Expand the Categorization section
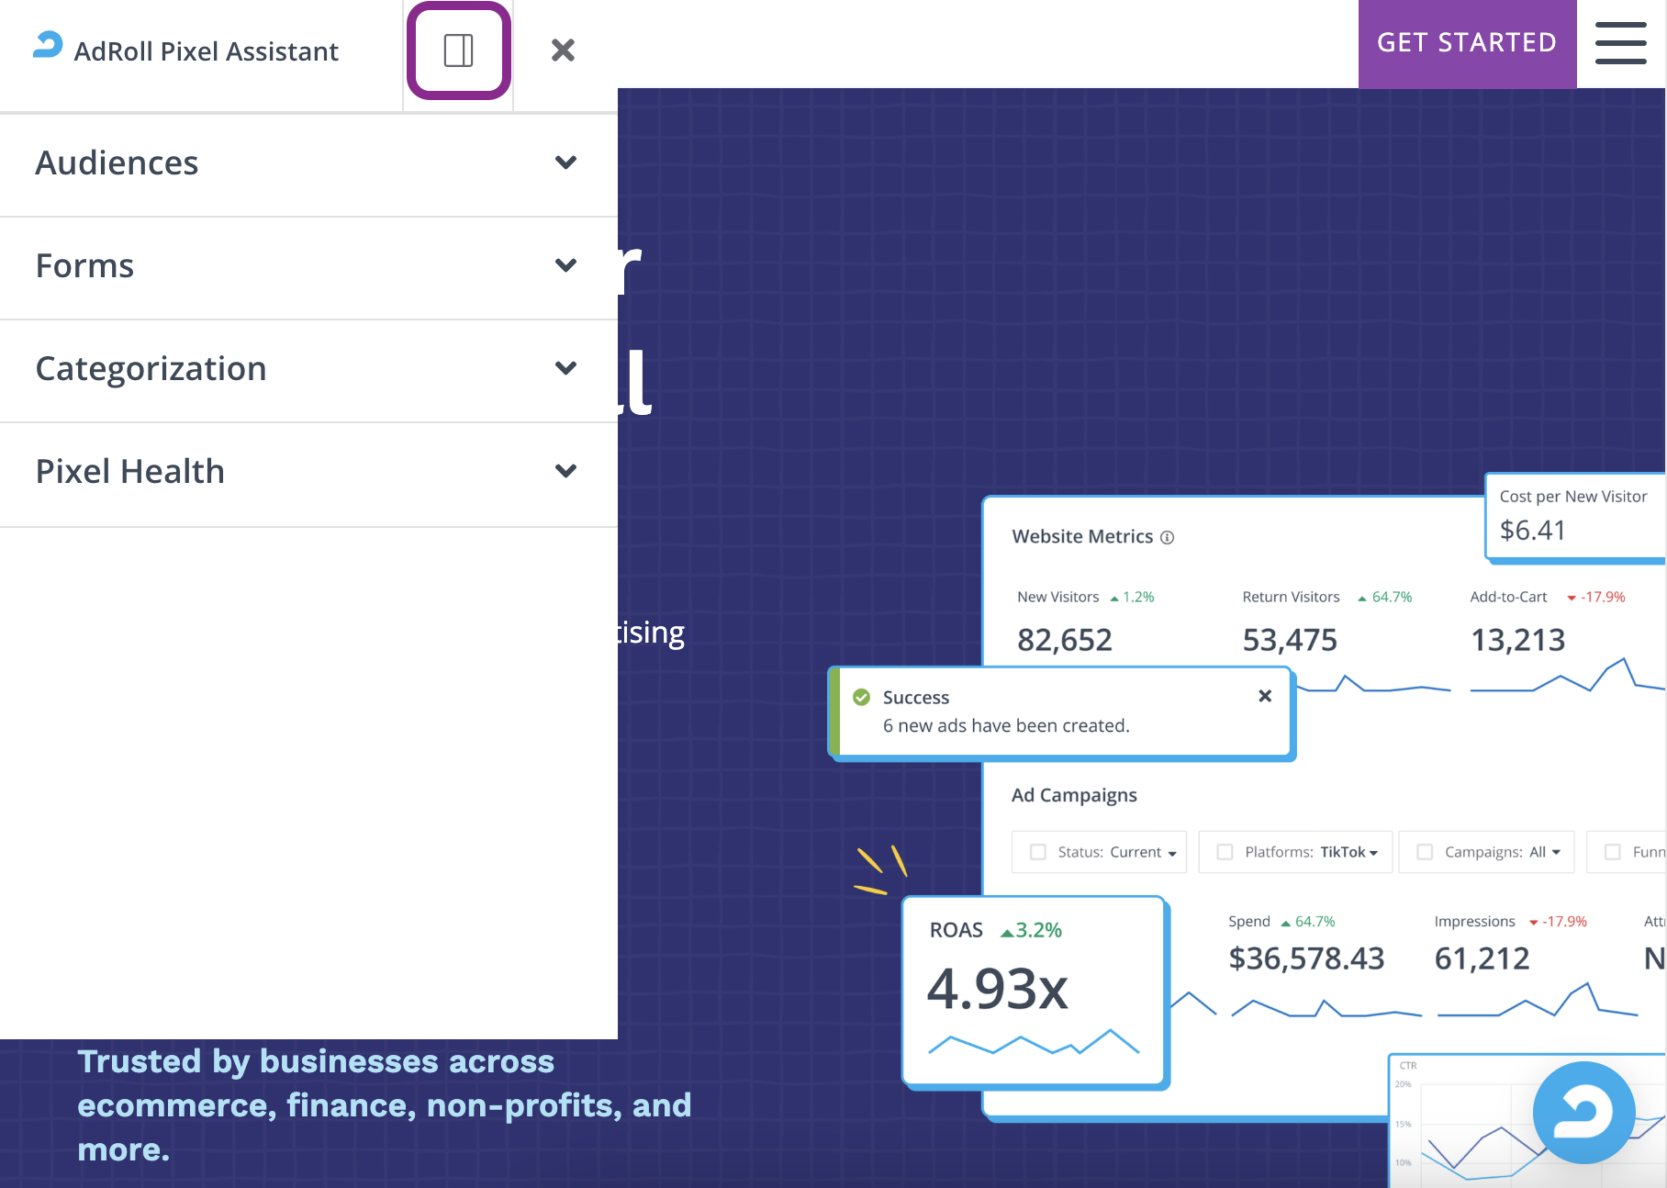Image resolution: width=1667 pixels, height=1188 pixels. coord(308,369)
